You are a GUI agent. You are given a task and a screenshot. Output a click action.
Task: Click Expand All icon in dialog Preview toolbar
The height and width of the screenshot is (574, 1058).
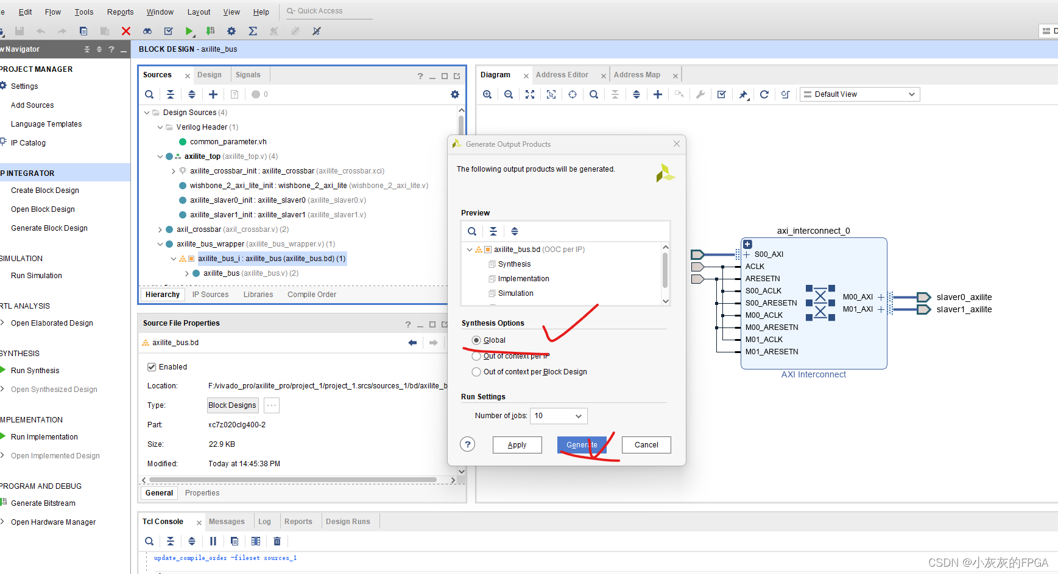(515, 231)
